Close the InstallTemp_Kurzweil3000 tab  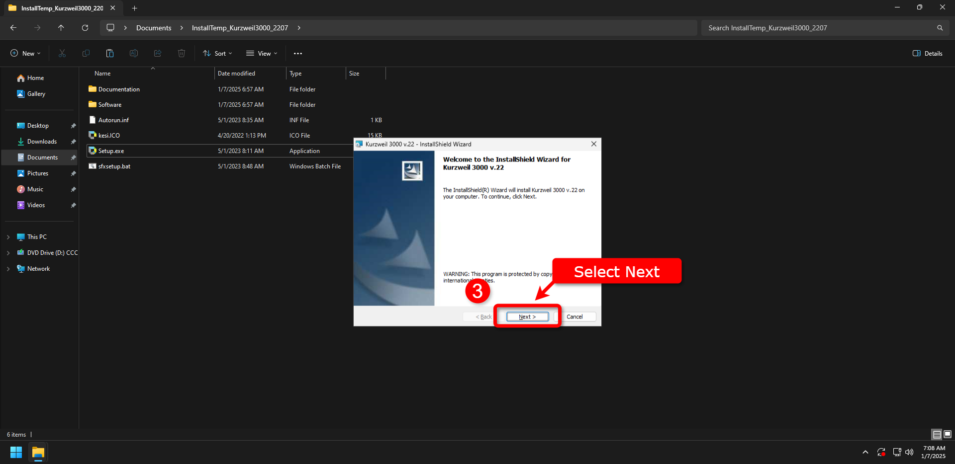point(113,8)
